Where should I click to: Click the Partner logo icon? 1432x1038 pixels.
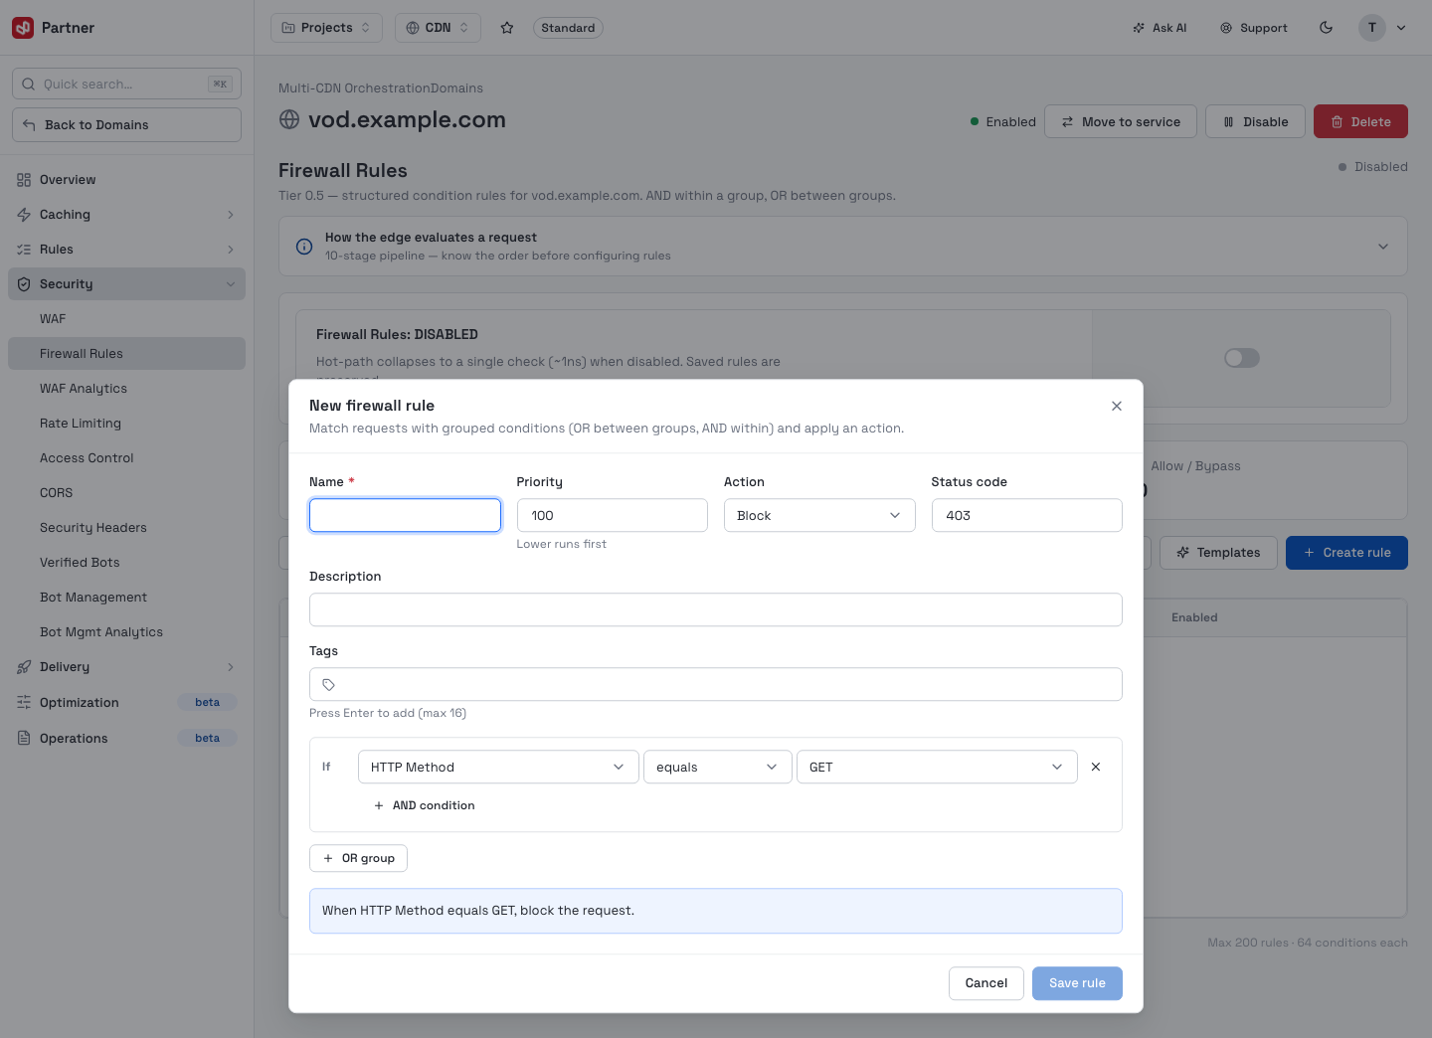click(23, 28)
